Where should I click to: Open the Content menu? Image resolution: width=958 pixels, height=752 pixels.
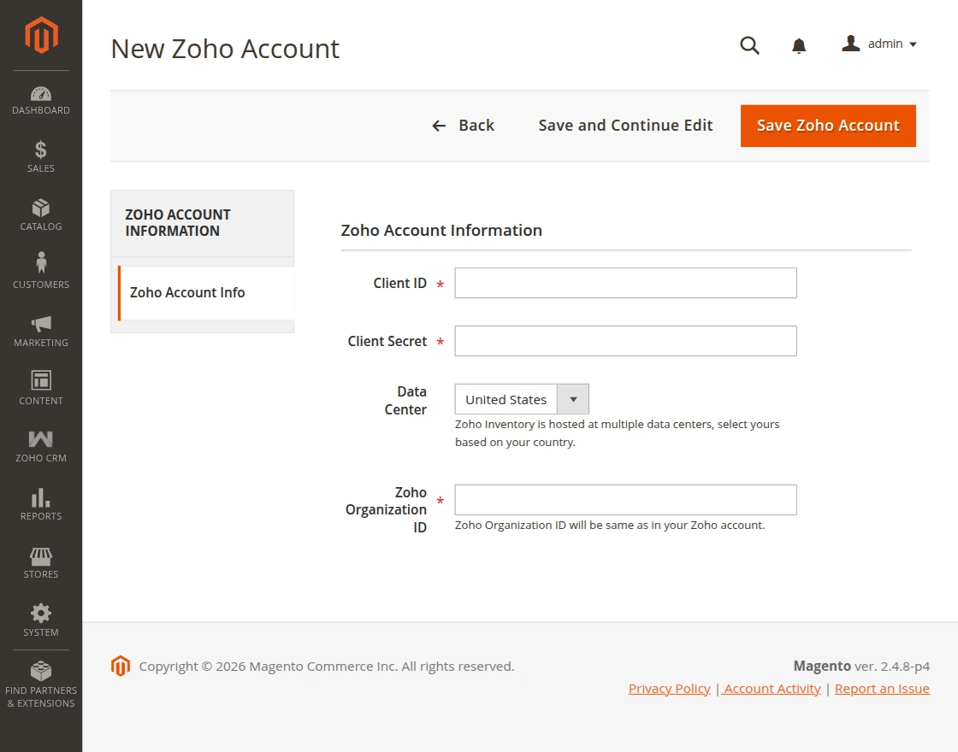point(41,390)
